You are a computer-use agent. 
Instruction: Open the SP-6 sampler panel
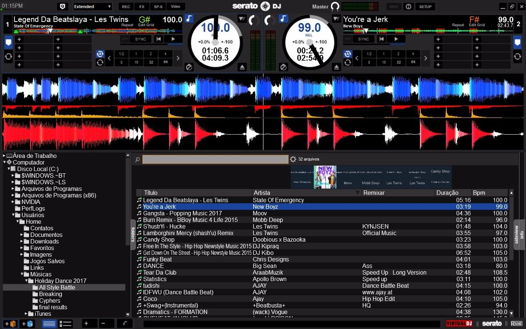coord(158,7)
